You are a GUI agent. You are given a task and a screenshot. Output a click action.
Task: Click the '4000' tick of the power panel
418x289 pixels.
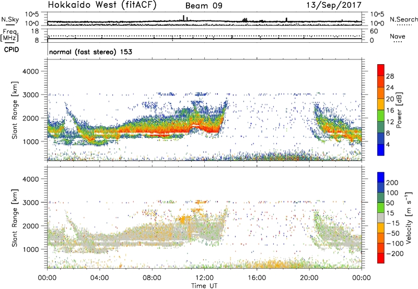pos(31,71)
